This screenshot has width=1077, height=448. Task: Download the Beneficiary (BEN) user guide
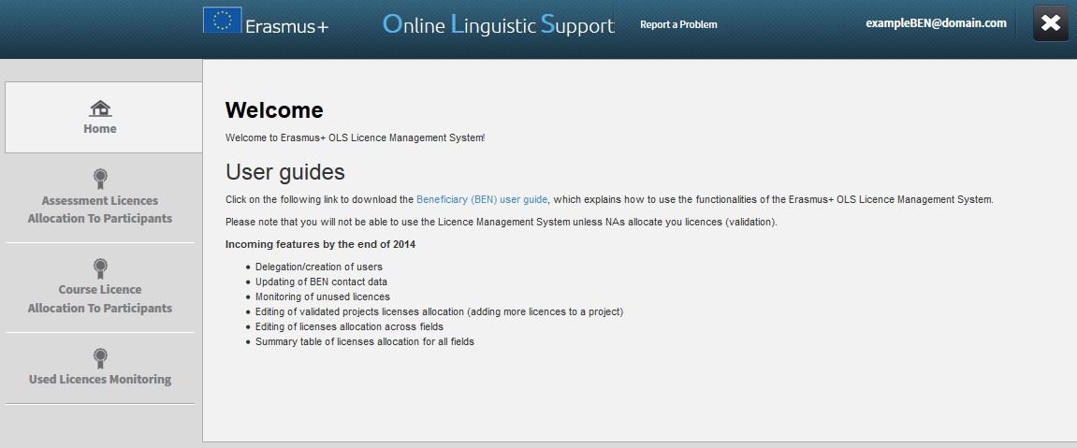[482, 199]
